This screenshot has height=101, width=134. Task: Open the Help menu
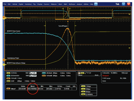(x=92, y=4)
